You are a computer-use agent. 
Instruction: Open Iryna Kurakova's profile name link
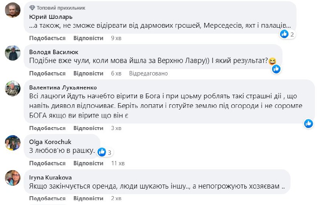click(x=50, y=177)
